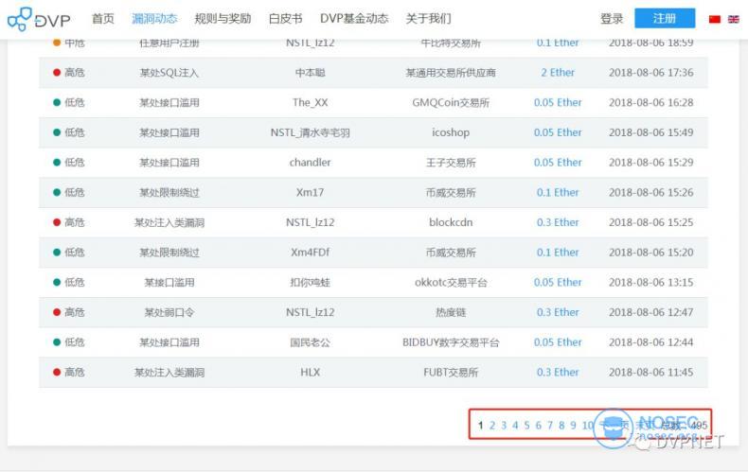Go to pagination page 4
The width and height of the screenshot is (748, 472).
pyautogui.click(x=515, y=426)
